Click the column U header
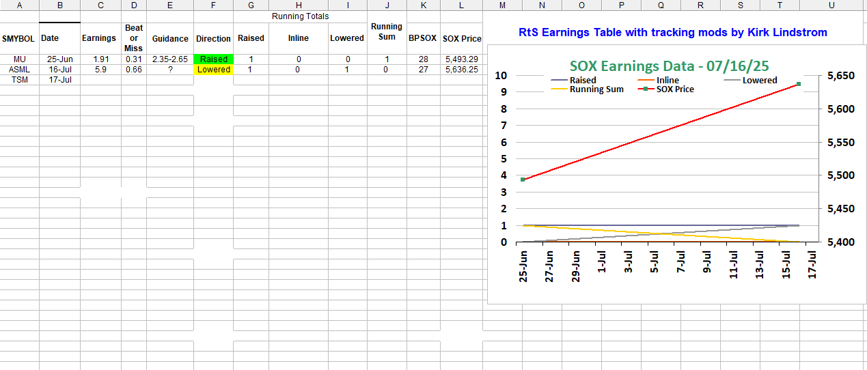This screenshot has height=370, width=867. tap(831, 5)
